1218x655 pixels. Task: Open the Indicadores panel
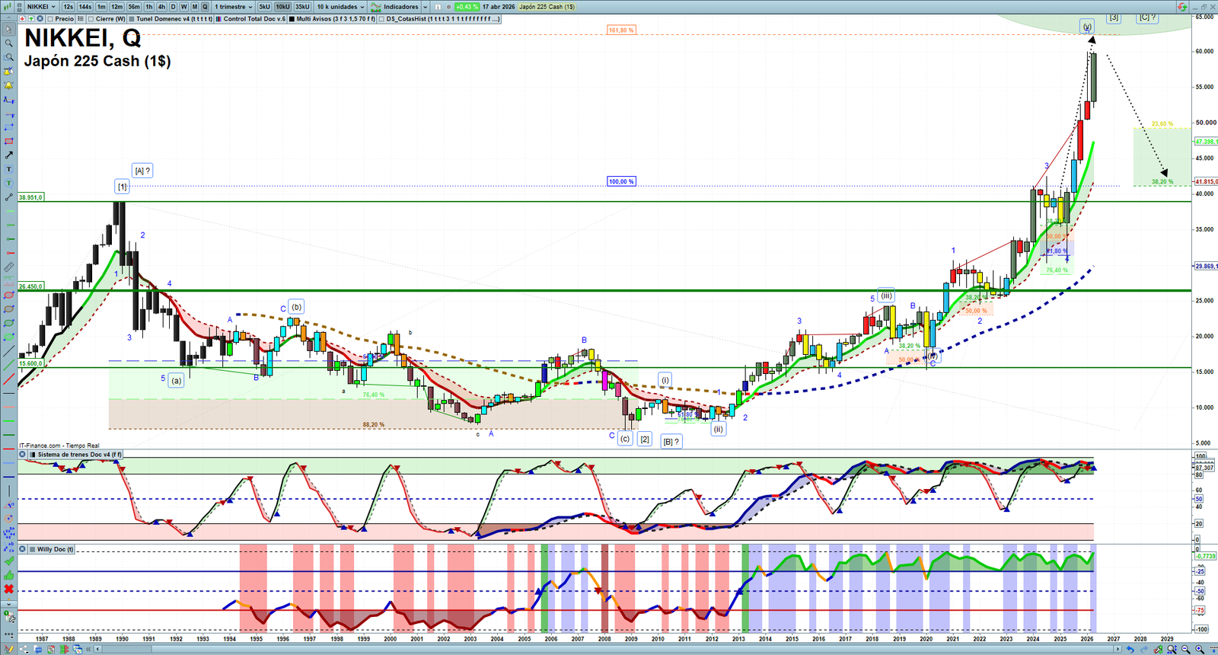(x=400, y=7)
